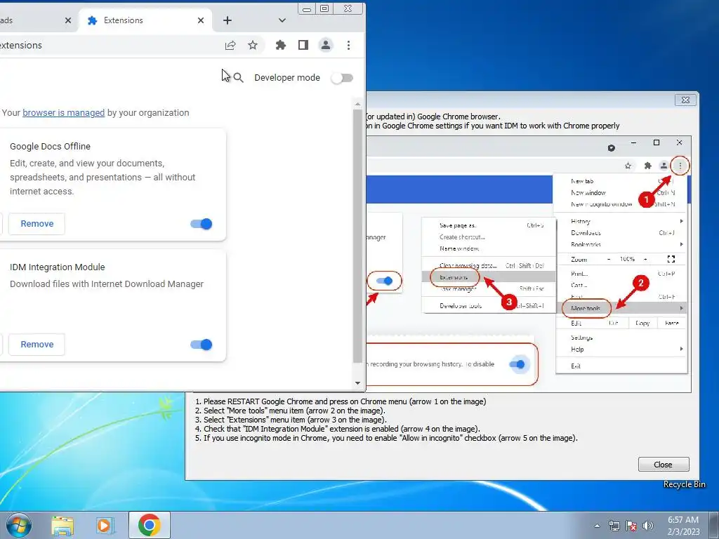The image size is (719, 539).
Task: Open the Chrome side panel icon
Action: pos(303,45)
